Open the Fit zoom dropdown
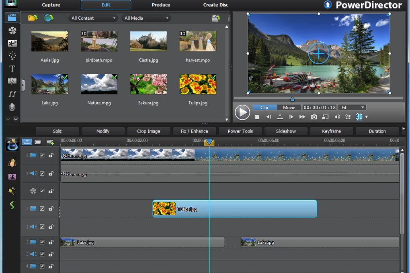The height and width of the screenshot is (273, 410). tap(352, 107)
